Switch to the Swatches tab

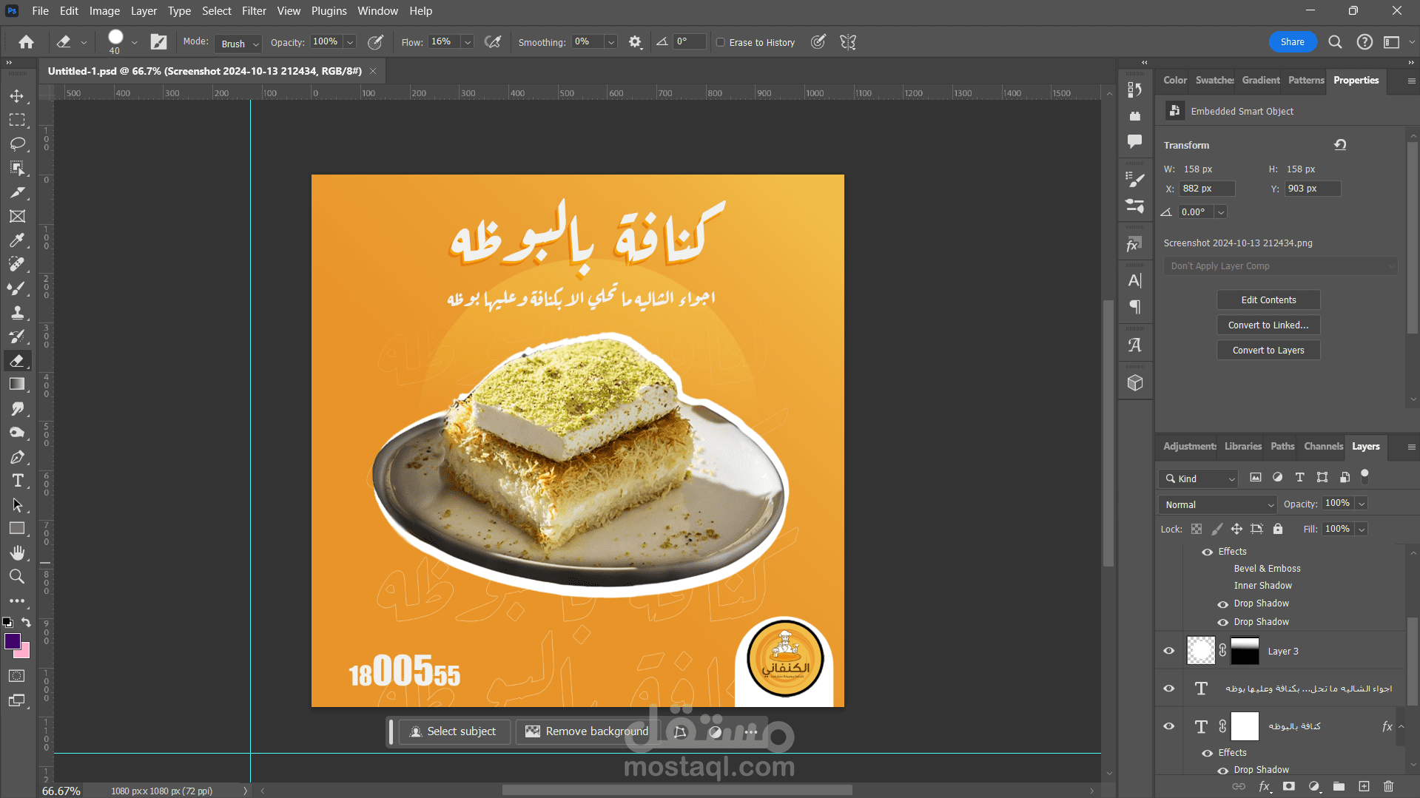click(x=1214, y=80)
